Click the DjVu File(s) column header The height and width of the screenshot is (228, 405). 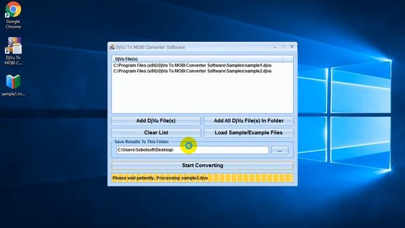(198, 59)
